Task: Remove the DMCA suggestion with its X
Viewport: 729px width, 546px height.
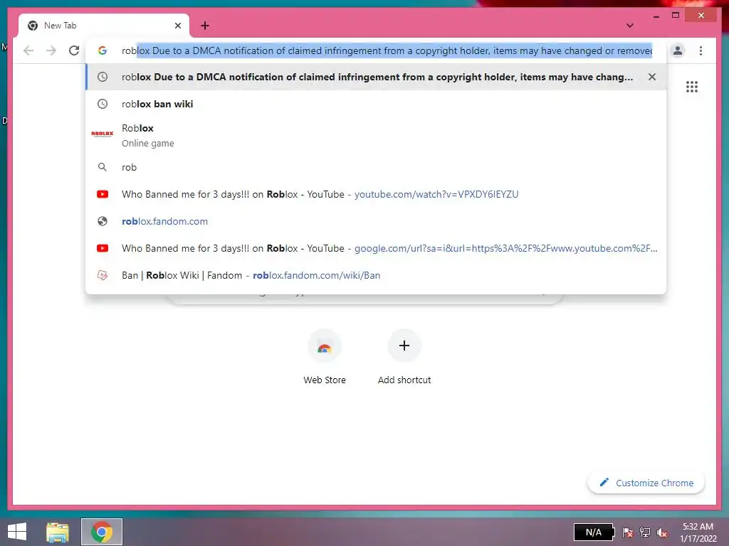Action: (x=652, y=77)
